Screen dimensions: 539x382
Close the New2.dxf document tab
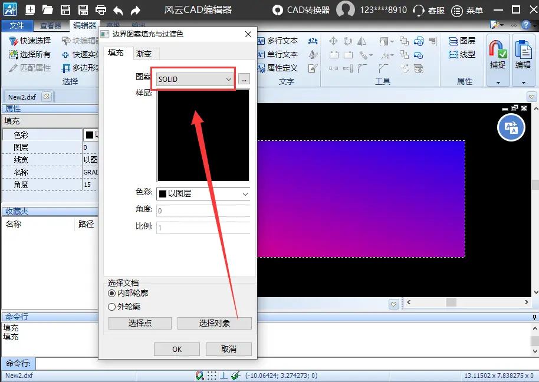pyautogui.click(x=46, y=97)
